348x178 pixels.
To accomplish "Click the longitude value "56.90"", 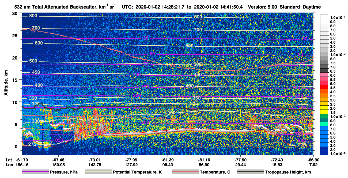I will 204,165.
